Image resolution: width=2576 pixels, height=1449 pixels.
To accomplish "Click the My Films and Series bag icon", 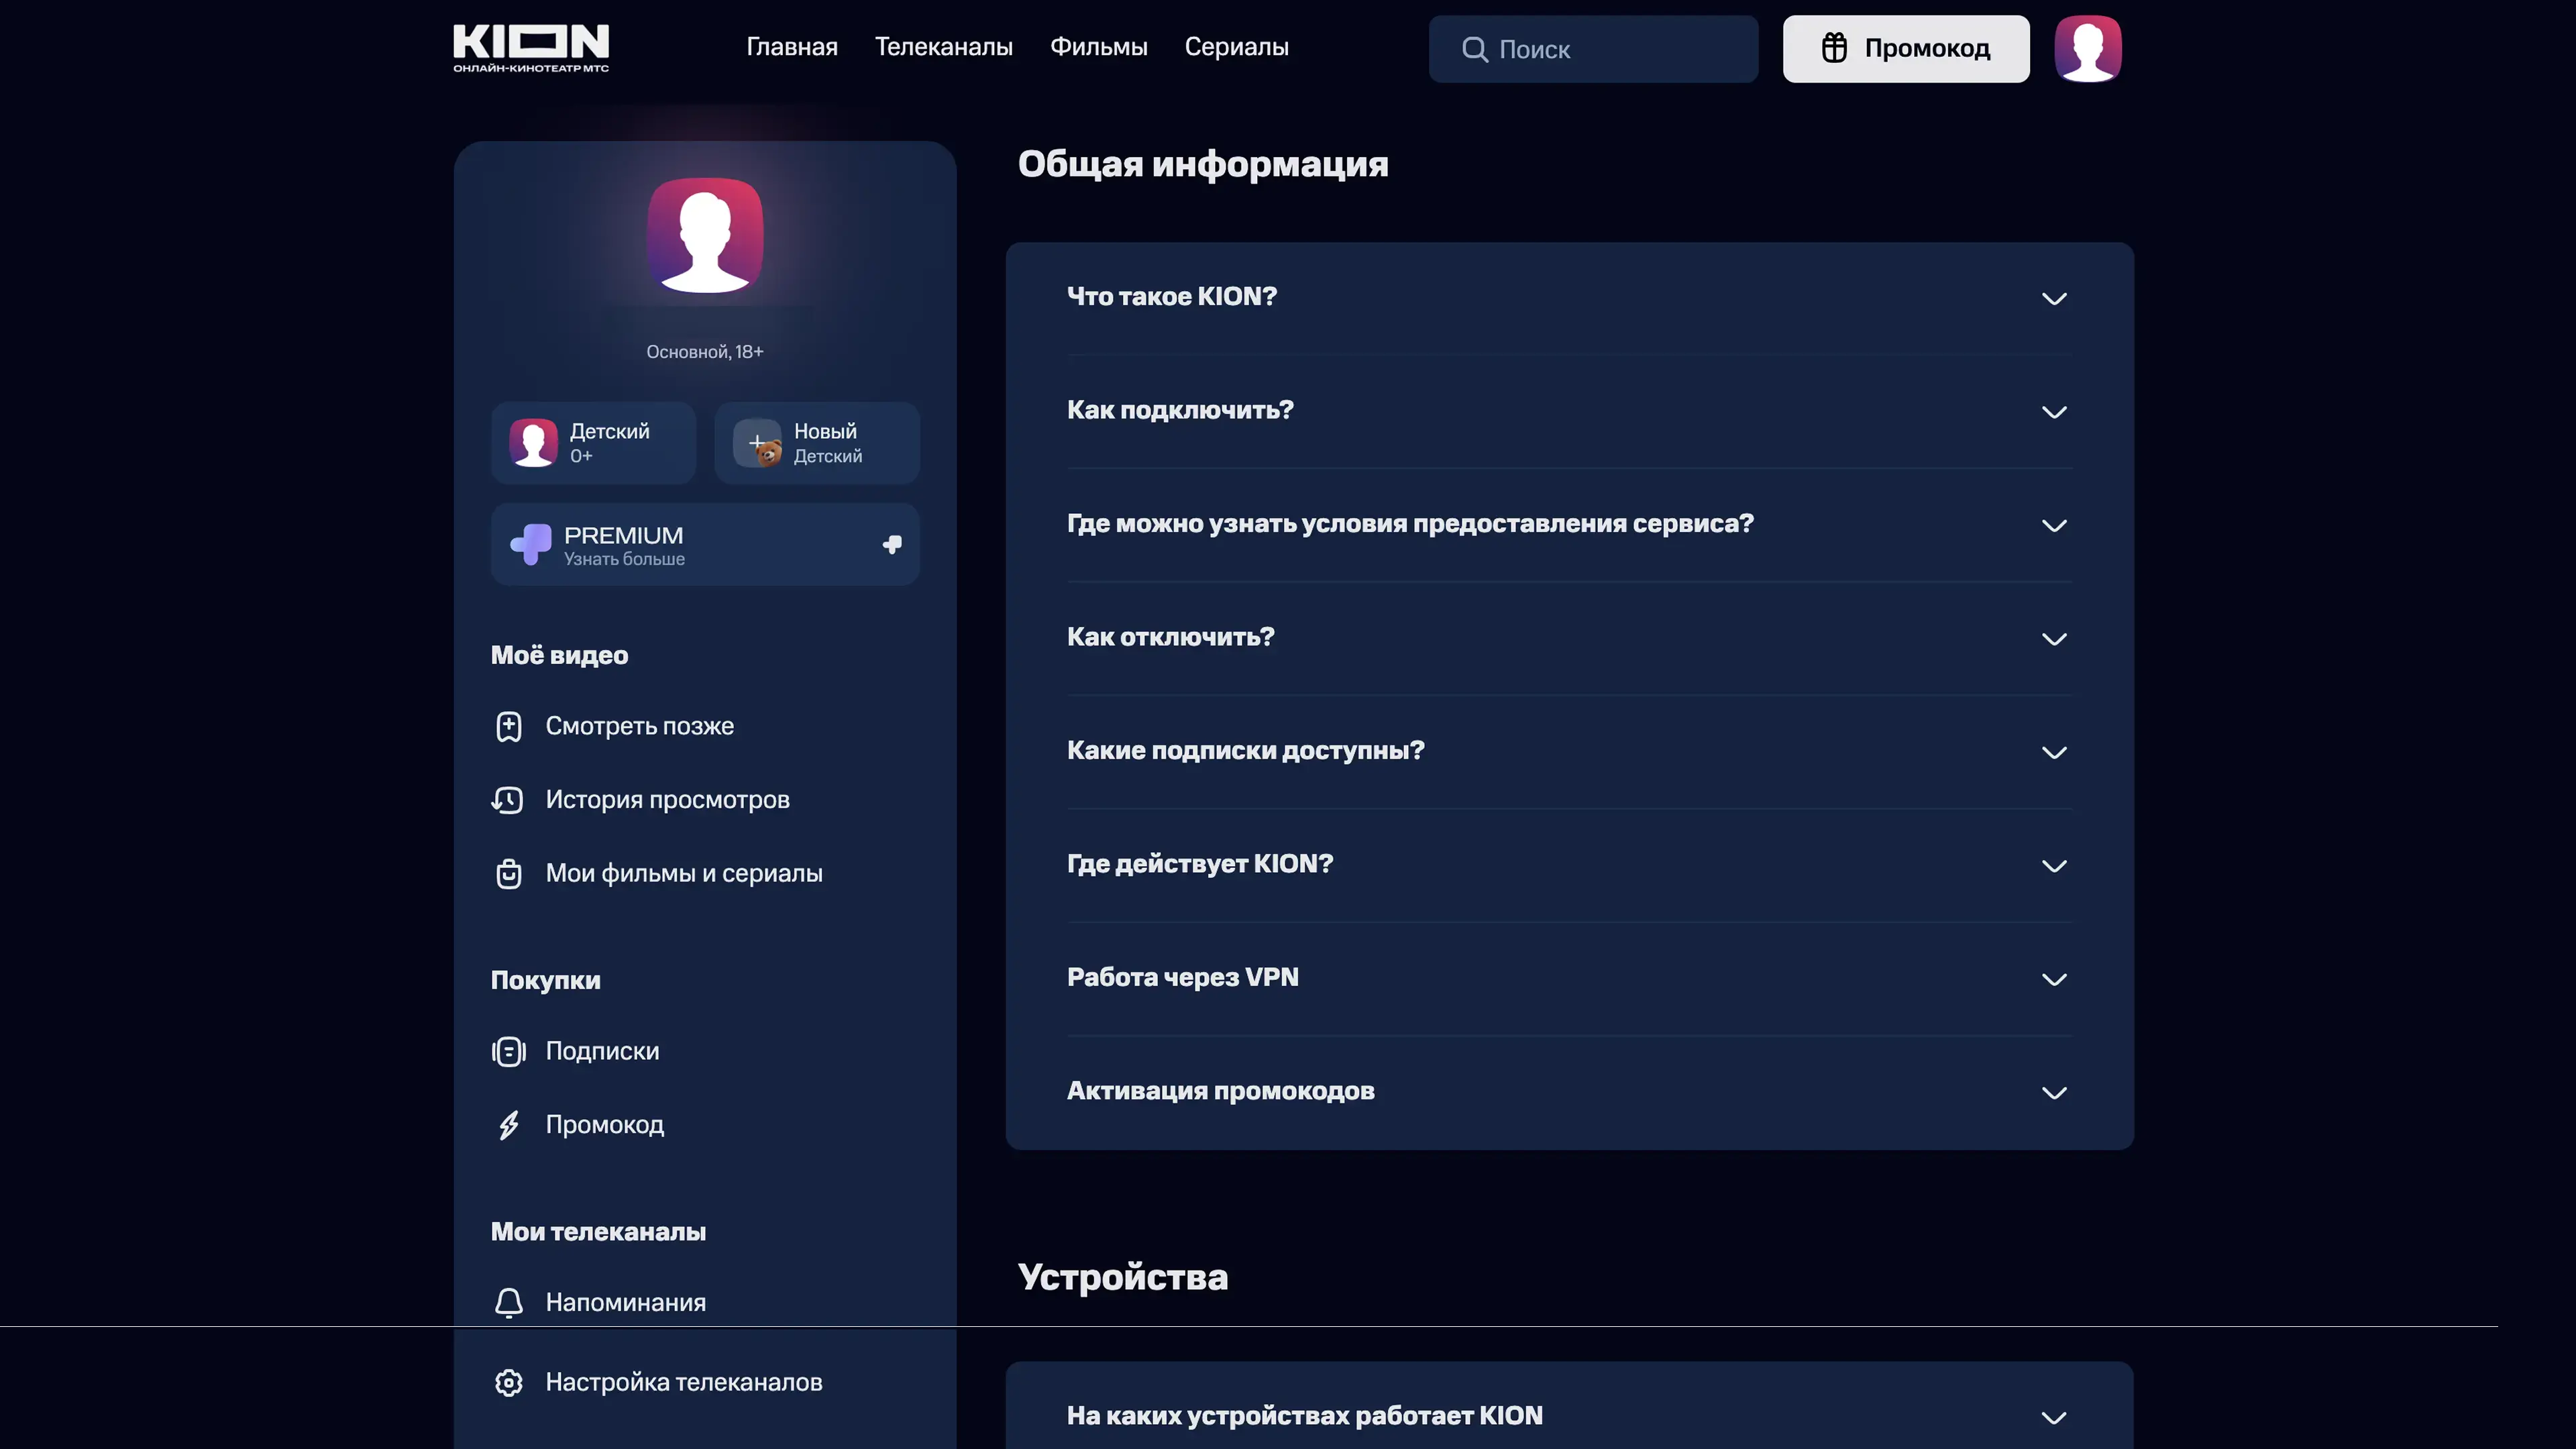I will [x=508, y=873].
